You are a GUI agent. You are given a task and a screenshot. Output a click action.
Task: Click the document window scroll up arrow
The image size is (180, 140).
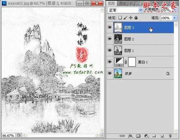point(102,10)
